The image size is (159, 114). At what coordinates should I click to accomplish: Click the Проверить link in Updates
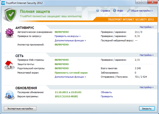coord(107,97)
